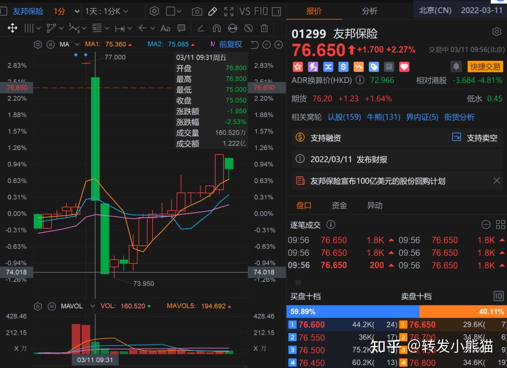The height and width of the screenshot is (368, 507).
Task: Take a chart screenshot with camera icon
Action: [197, 12]
